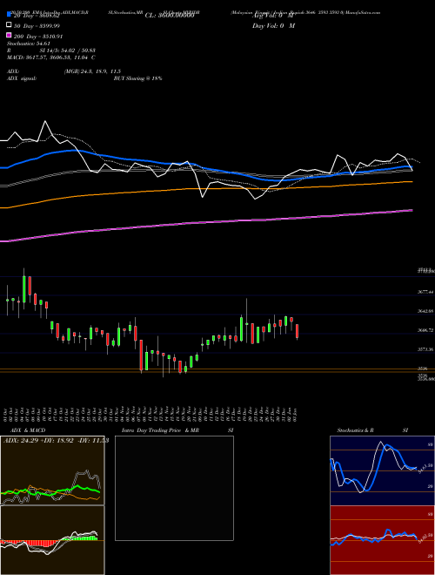Screen dimensions: 435x575
Task: Click the 'BUY Slowing @ 18%' signal text
Action: [138, 78]
